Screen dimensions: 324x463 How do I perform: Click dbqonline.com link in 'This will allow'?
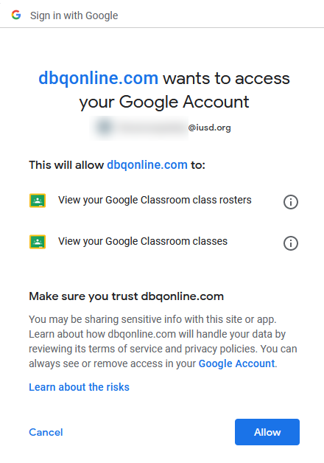(147, 164)
